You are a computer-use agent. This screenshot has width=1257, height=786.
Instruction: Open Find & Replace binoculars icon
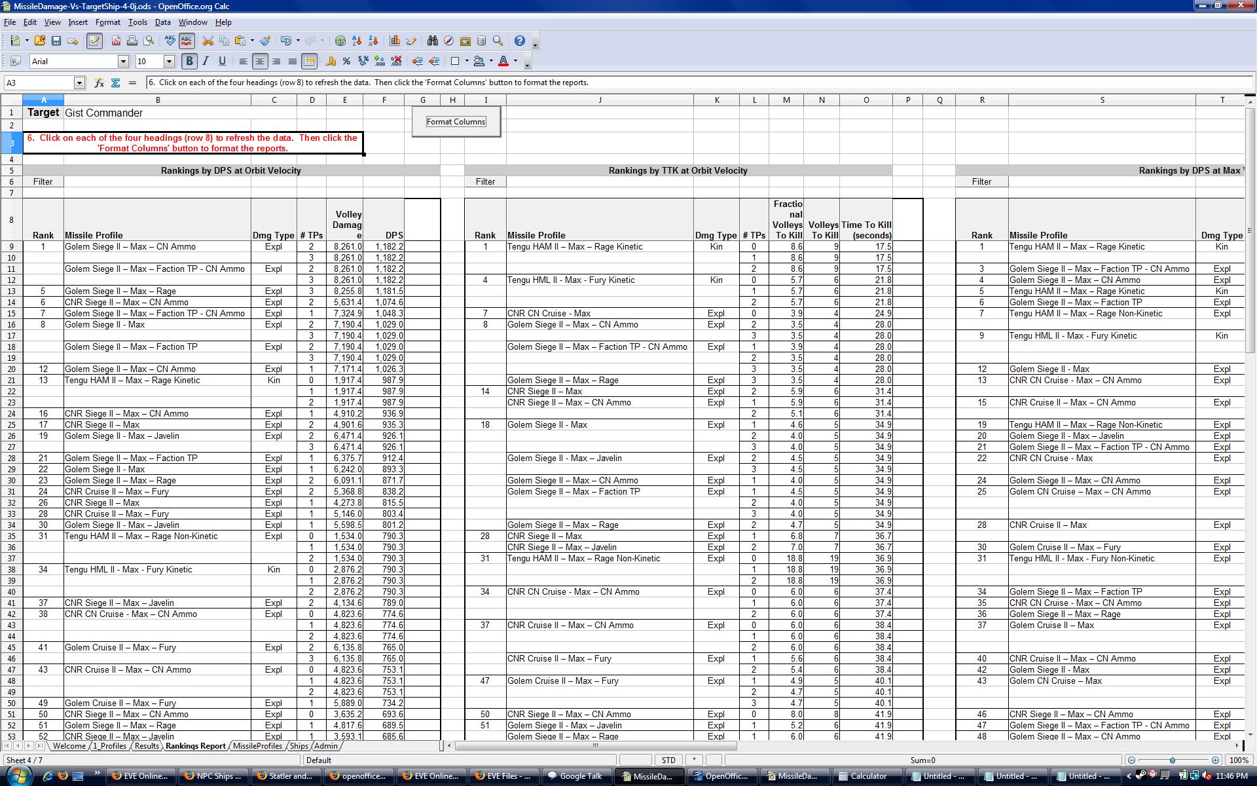432,41
